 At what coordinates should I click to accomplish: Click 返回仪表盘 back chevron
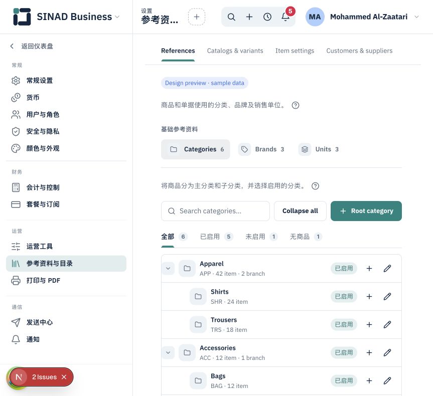pos(12,46)
